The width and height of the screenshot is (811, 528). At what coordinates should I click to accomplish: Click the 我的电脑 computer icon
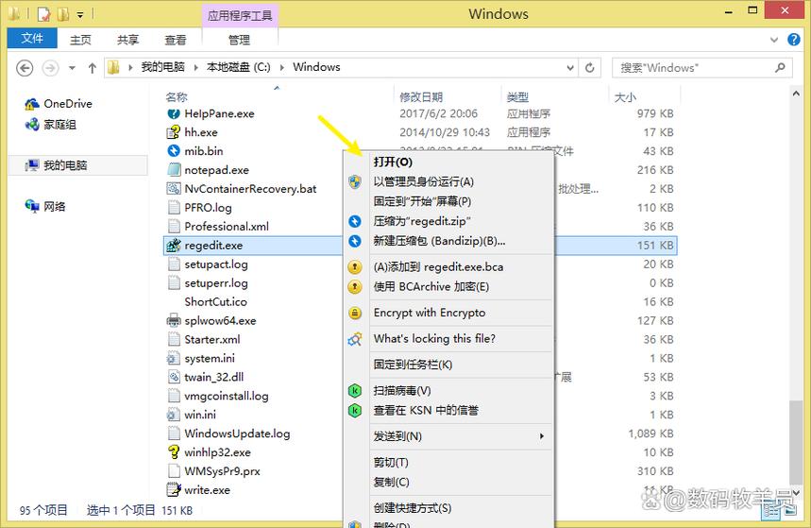tap(32, 165)
